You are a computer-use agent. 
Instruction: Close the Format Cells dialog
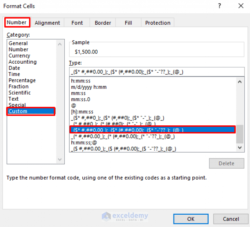click(241, 6)
